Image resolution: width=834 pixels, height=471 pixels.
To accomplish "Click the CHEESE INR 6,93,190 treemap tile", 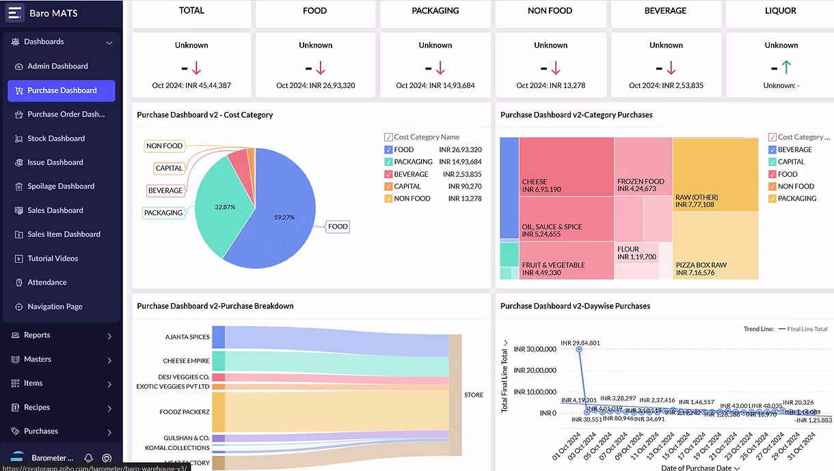I will 566,167.
